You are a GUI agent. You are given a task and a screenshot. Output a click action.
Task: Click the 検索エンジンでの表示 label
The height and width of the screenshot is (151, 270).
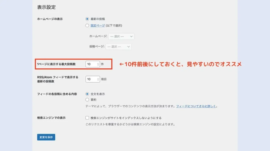click(51, 118)
